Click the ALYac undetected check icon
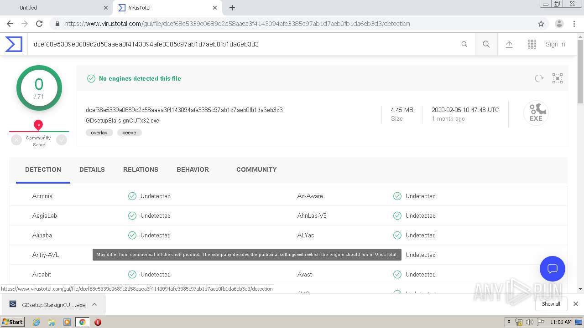584x328 pixels. pos(397,235)
